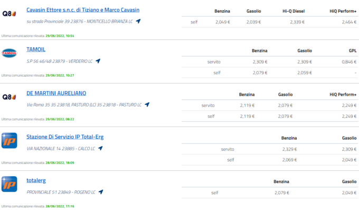
Task: Open DE MARTINI AURELIANO station page
Action: 56,94
